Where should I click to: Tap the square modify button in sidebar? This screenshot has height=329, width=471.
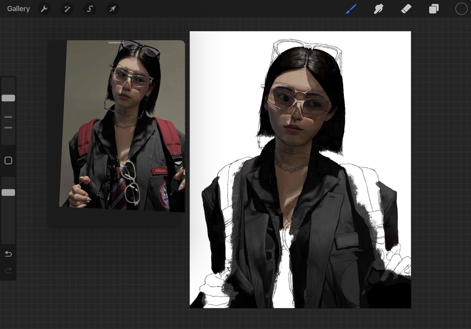[x=8, y=161]
